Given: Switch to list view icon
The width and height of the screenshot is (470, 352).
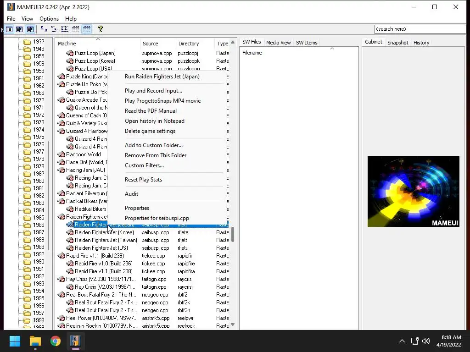Looking at the screenshot, I should (x=65, y=29).
